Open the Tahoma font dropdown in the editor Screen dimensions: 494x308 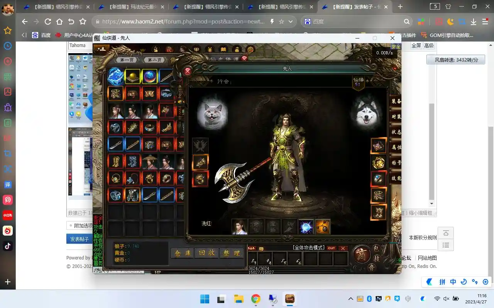point(80,45)
